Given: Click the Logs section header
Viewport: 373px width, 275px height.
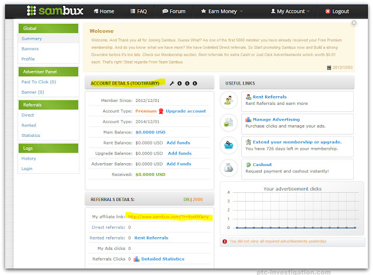Looking at the screenshot, I should [48, 148].
